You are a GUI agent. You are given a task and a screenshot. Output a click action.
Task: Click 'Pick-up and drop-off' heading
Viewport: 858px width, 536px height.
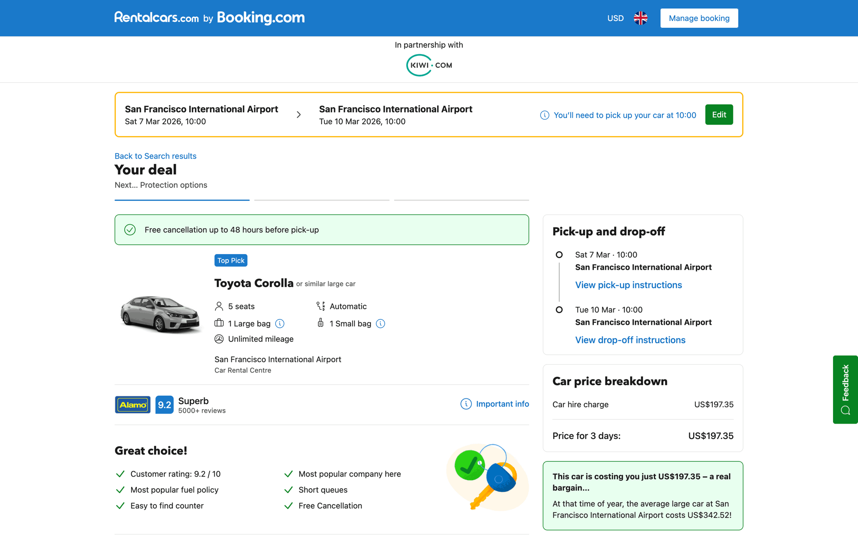pos(609,231)
